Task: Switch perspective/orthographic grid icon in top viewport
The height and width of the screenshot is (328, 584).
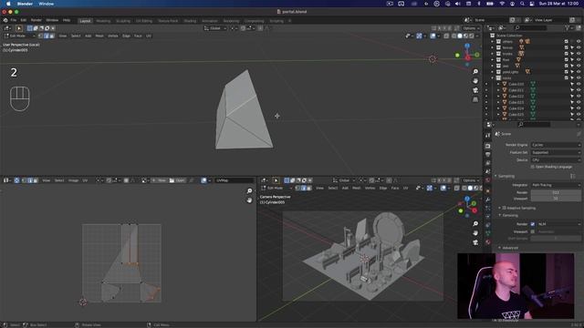Action: coord(475,99)
